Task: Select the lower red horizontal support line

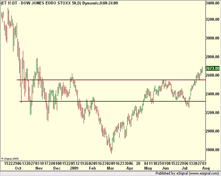Action: pyautogui.click(x=112, y=101)
